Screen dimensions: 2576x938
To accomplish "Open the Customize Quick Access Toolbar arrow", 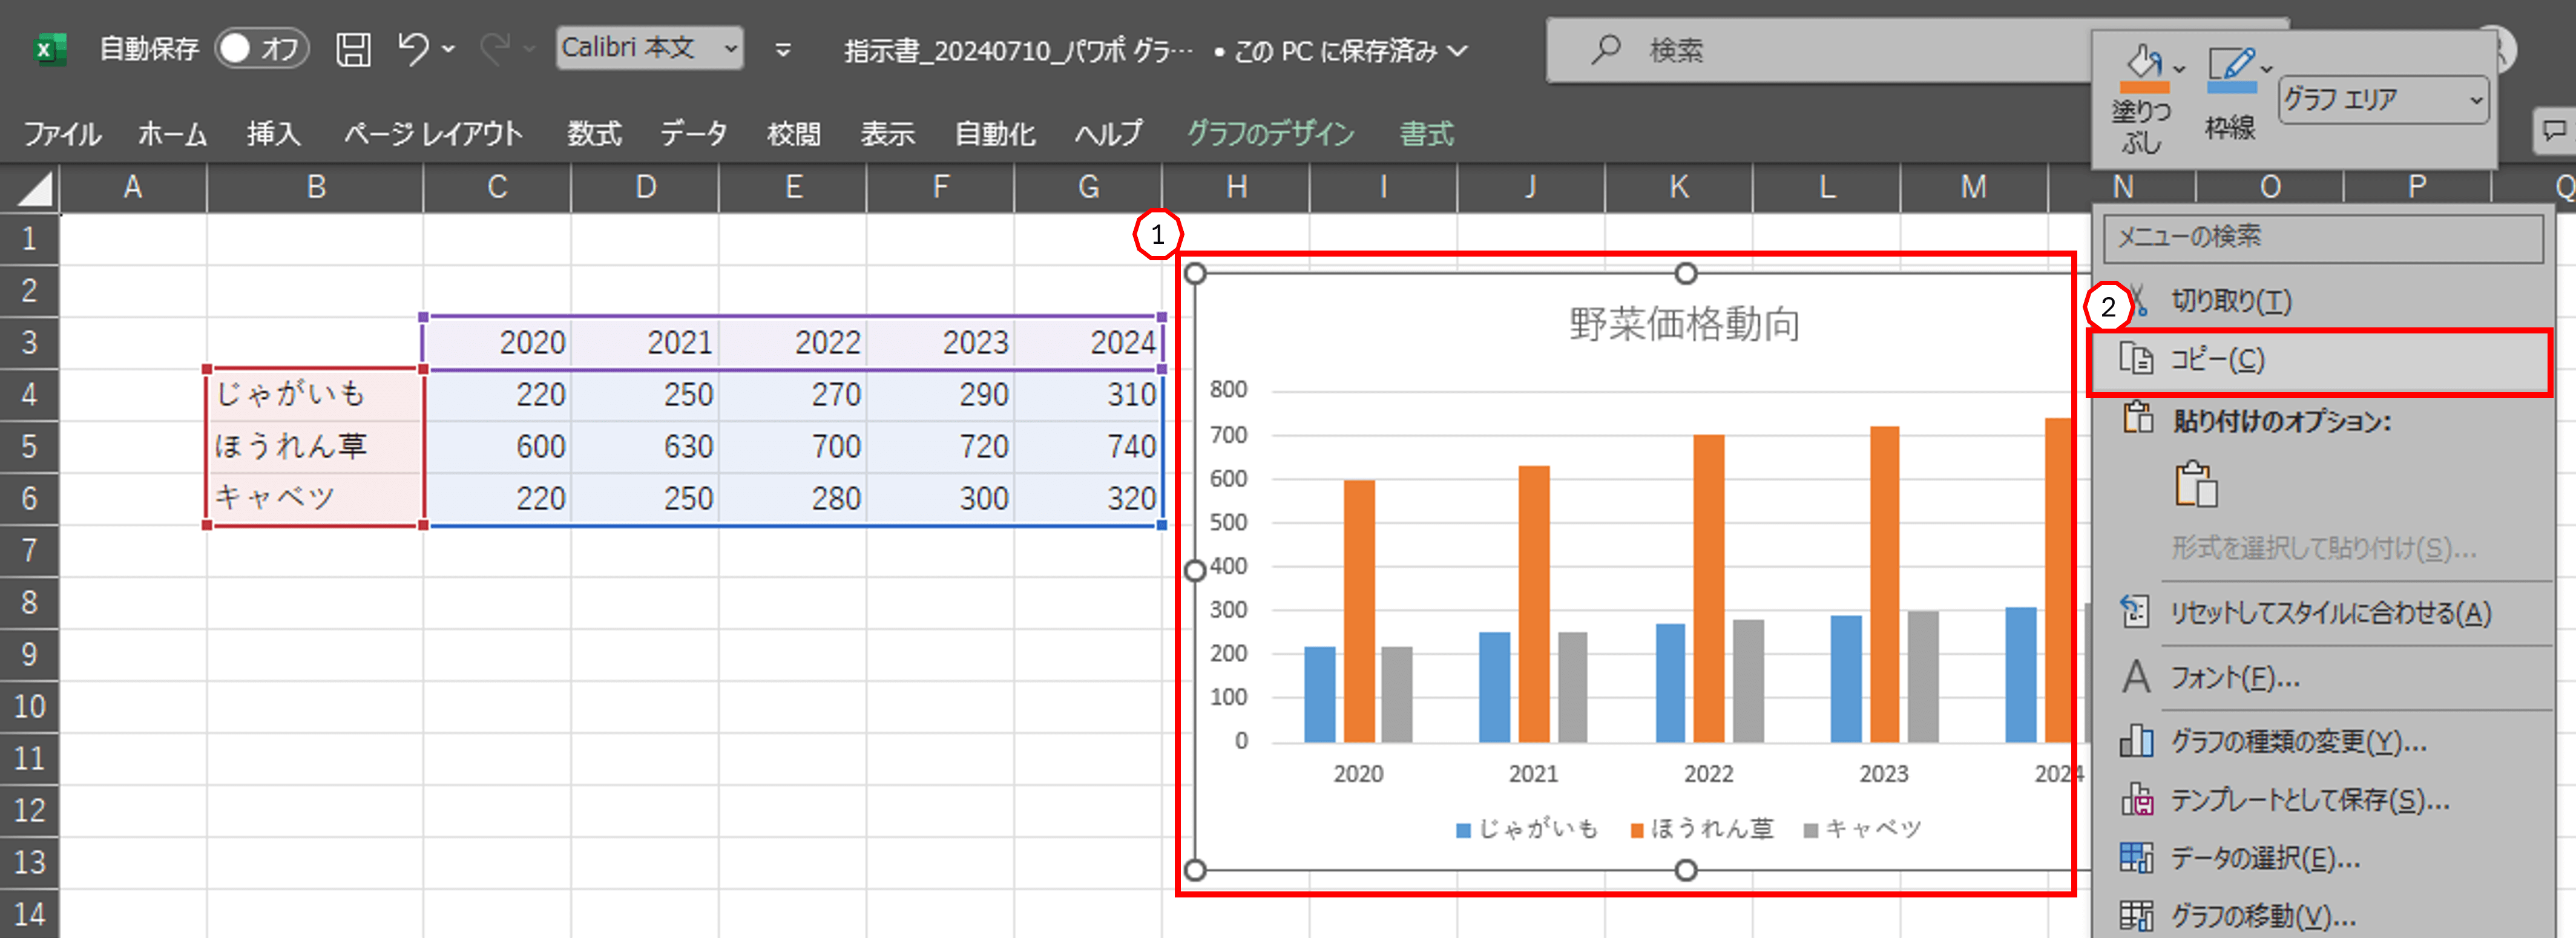I will coord(783,49).
